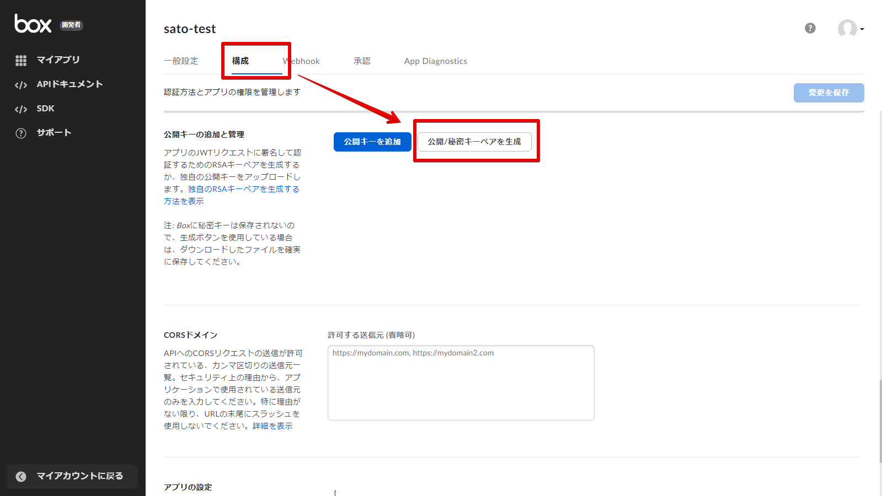Open the 承認 tab

pyautogui.click(x=362, y=61)
